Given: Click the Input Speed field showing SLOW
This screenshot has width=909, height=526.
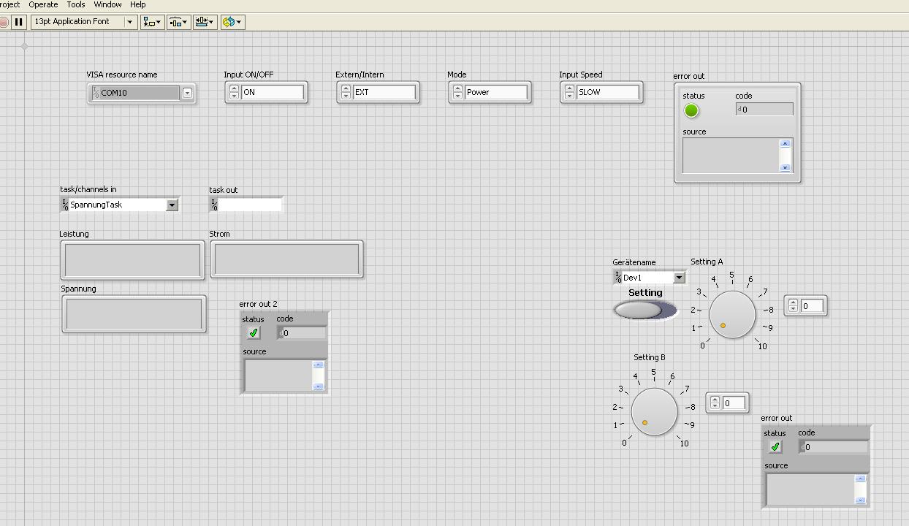Looking at the screenshot, I should click(607, 92).
